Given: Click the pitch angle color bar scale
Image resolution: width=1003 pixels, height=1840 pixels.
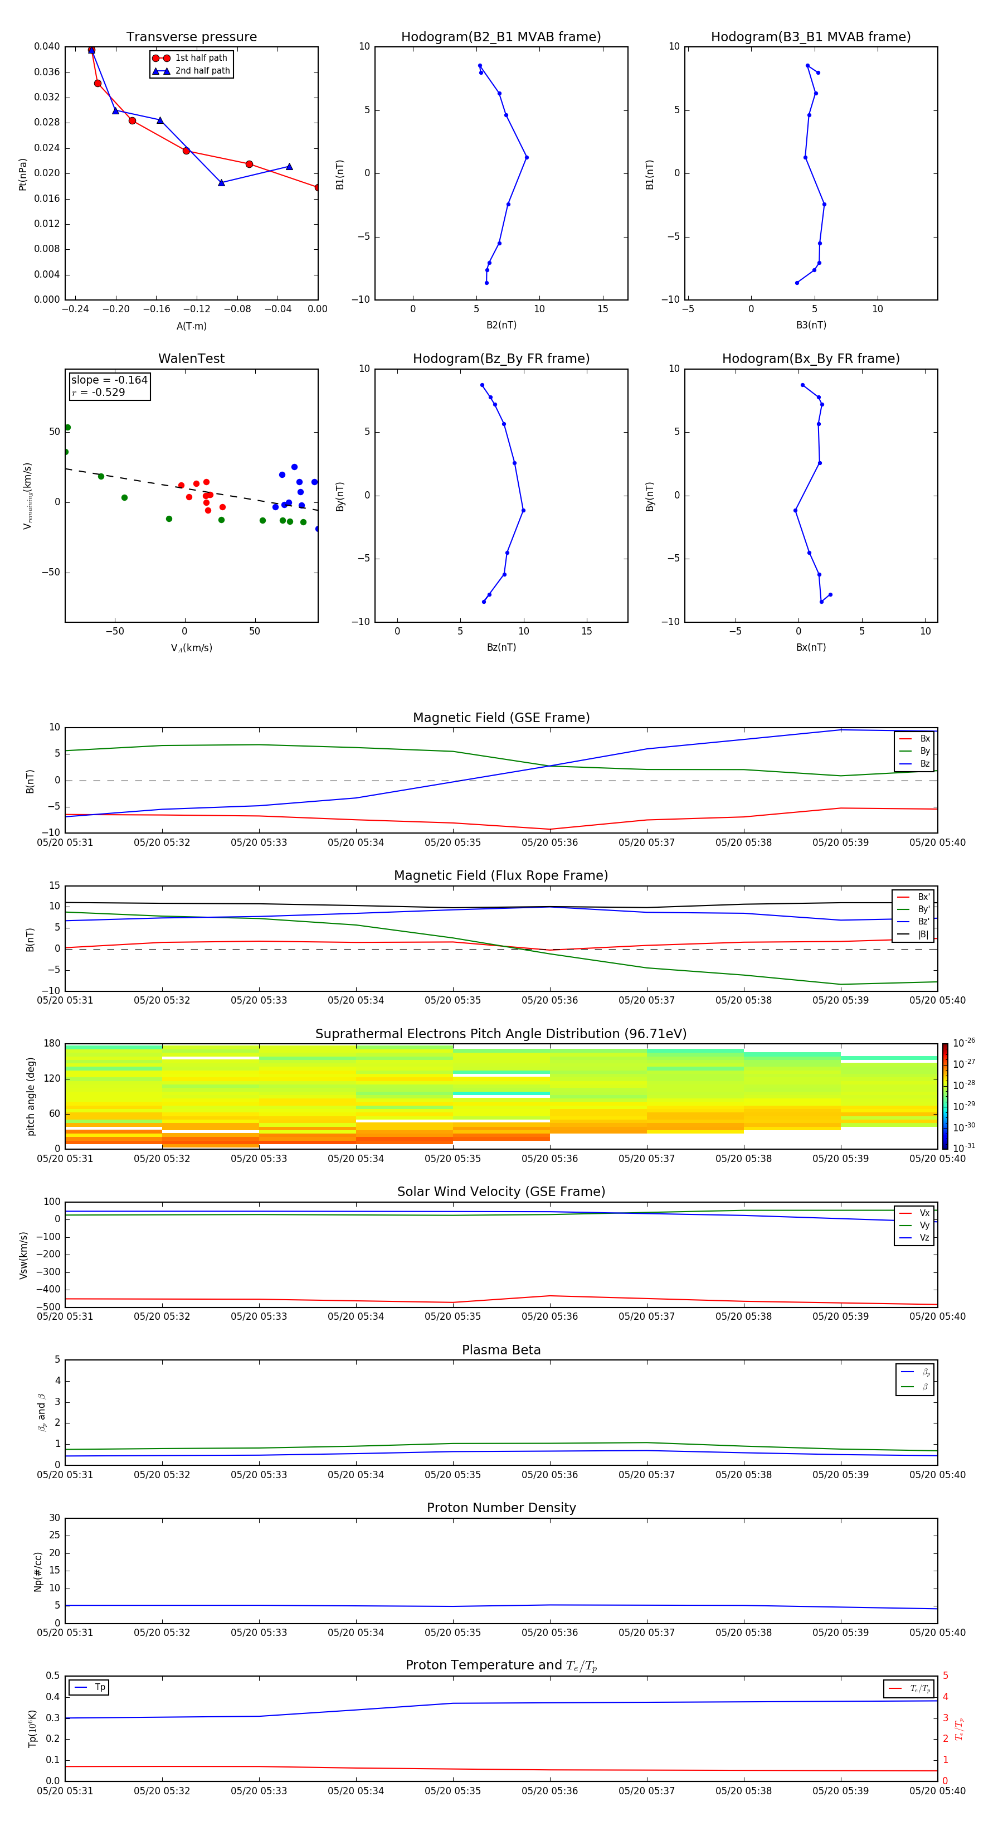Looking at the screenshot, I should pyautogui.click(x=944, y=1096).
